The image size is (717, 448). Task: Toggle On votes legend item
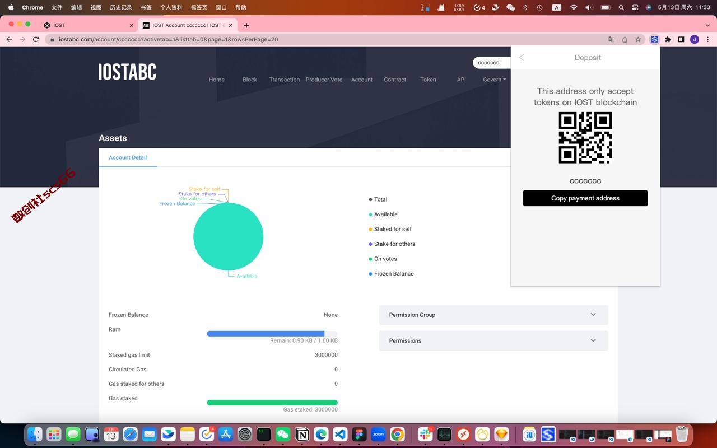coord(383,259)
